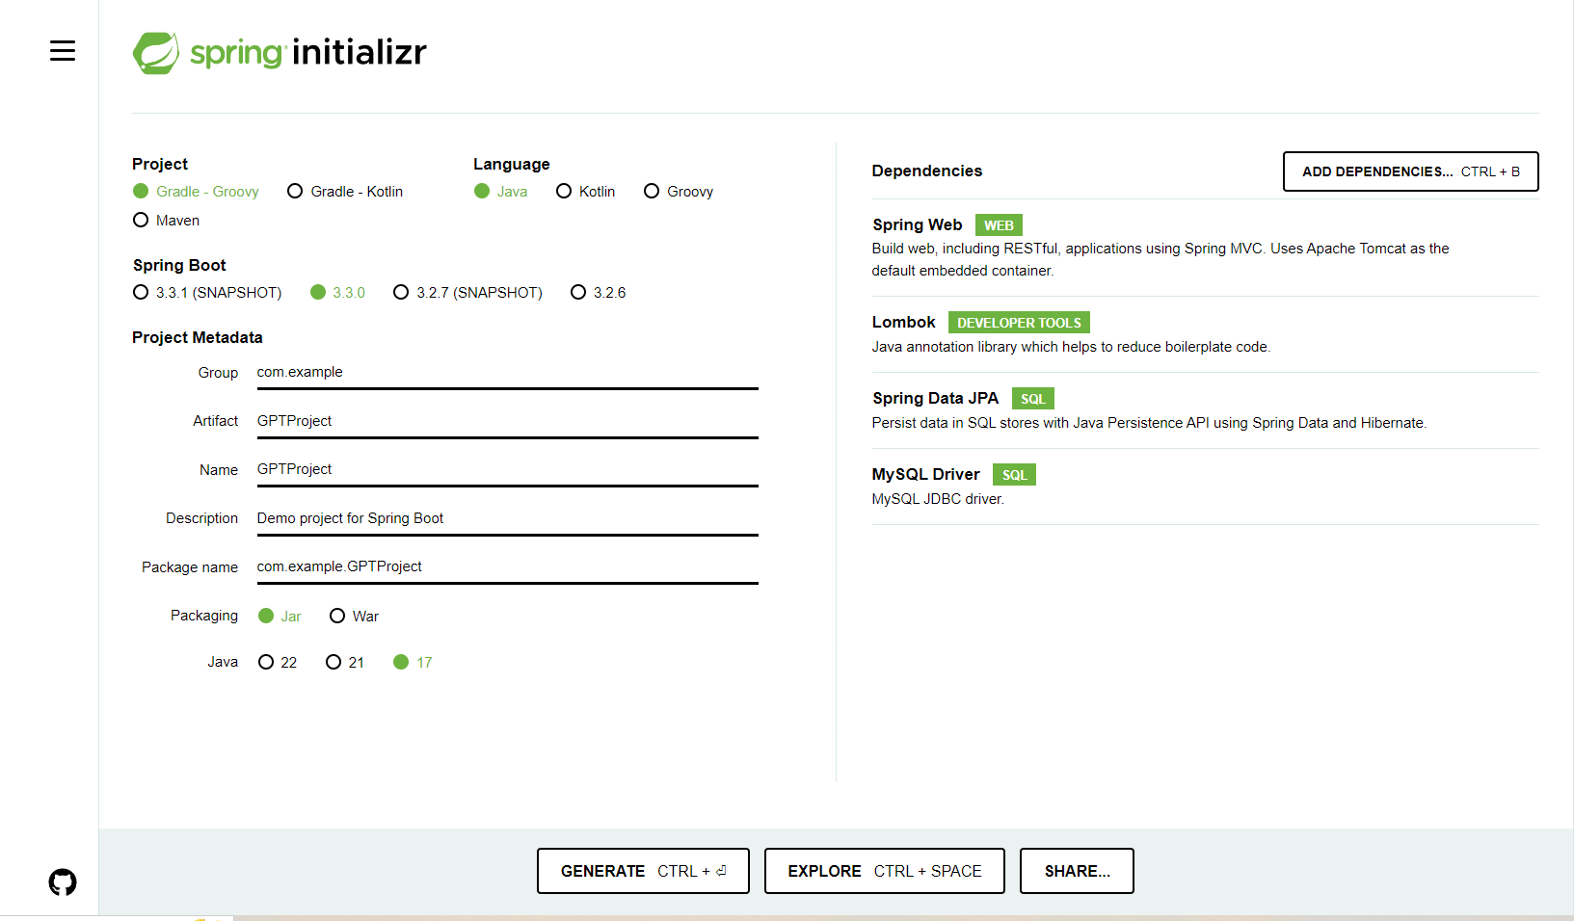Click the Project Metadata heading
Screen dimensions: 1574x921
click(x=198, y=338)
